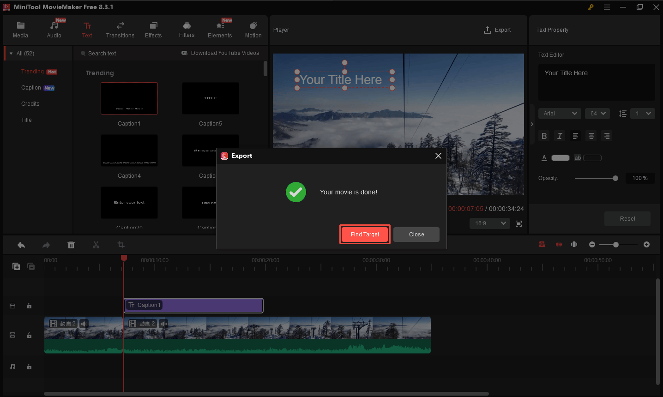This screenshot has height=397, width=663.
Task: Toggle italic text formatting
Action: click(560, 136)
